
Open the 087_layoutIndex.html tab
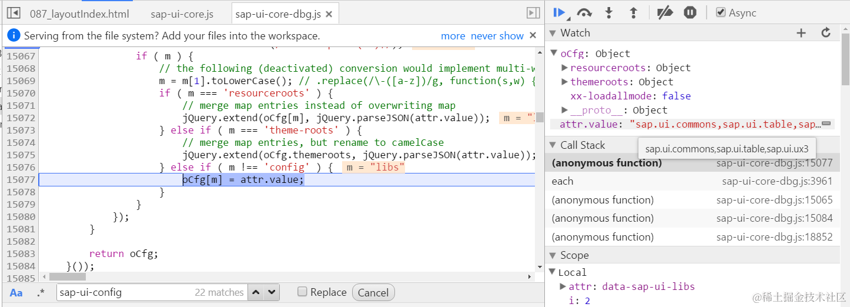(79, 14)
